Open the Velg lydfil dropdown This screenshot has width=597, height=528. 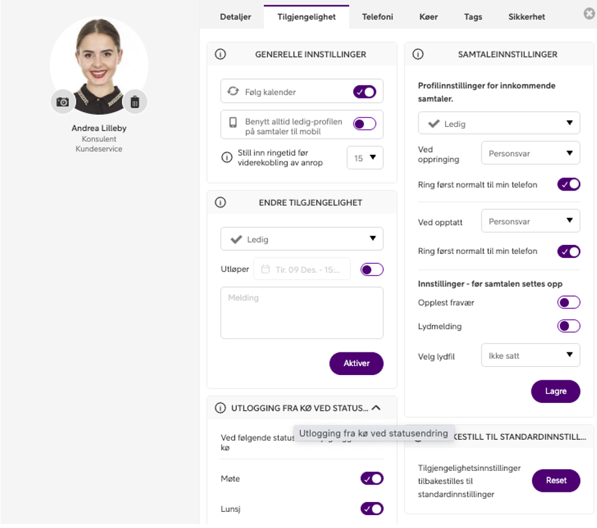530,355
